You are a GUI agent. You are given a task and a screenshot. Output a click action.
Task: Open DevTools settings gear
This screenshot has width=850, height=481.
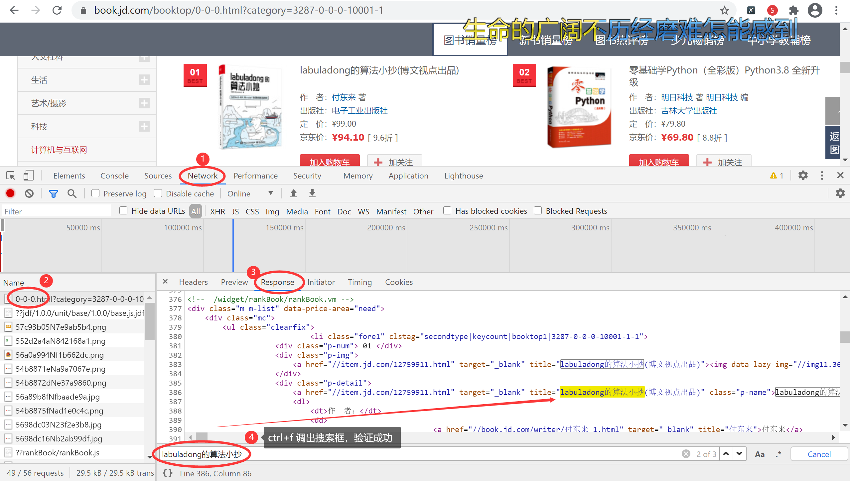[803, 175]
